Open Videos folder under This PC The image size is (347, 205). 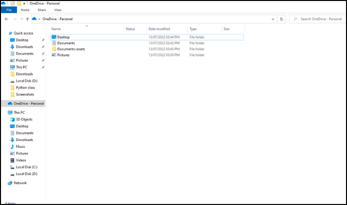coord(21,160)
